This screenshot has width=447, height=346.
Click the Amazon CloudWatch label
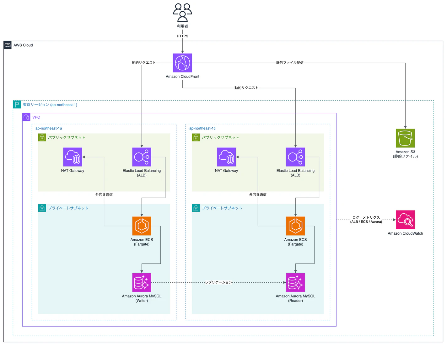pos(405,233)
